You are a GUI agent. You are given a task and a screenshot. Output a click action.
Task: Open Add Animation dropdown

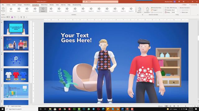pyautogui.click(x=147, y=10)
